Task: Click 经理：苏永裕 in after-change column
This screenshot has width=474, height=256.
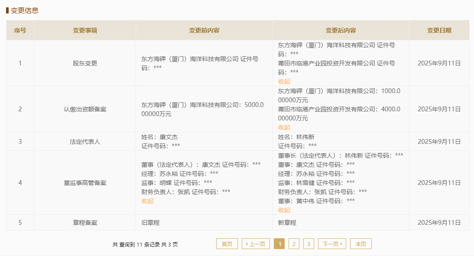Action: (316, 174)
